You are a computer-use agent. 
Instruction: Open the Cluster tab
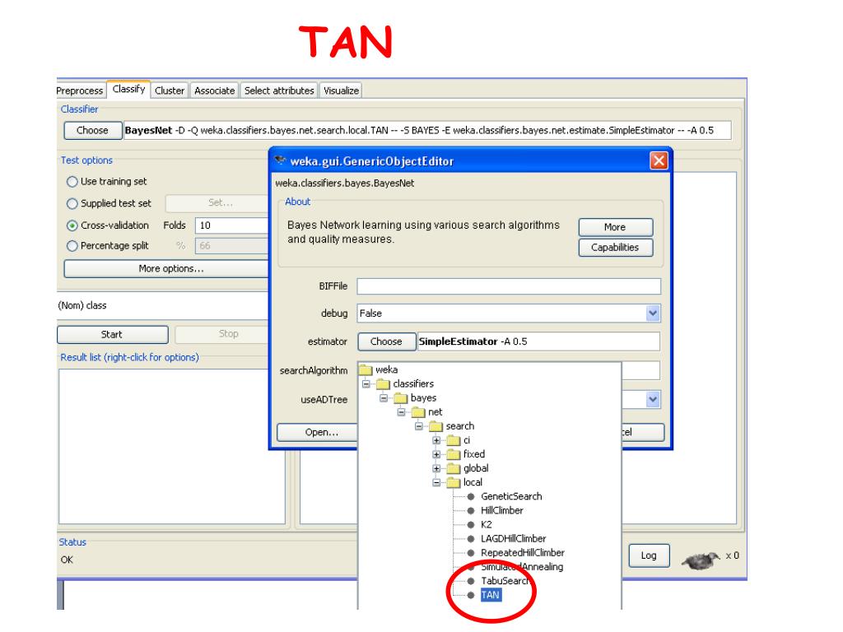point(170,91)
